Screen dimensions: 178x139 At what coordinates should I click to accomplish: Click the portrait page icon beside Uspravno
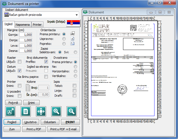click(x=72, y=39)
